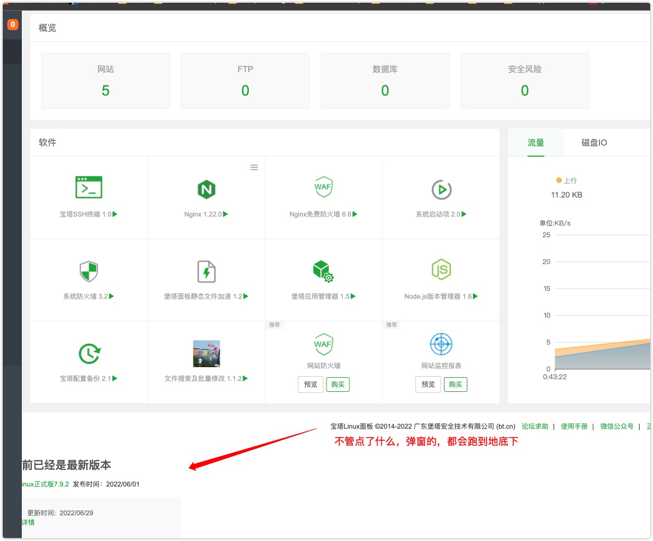Click the Linux正式版7.9.2 version link

[45, 484]
